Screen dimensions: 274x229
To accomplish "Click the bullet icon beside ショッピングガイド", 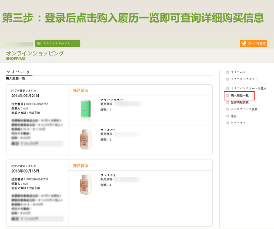I will 227,79.
